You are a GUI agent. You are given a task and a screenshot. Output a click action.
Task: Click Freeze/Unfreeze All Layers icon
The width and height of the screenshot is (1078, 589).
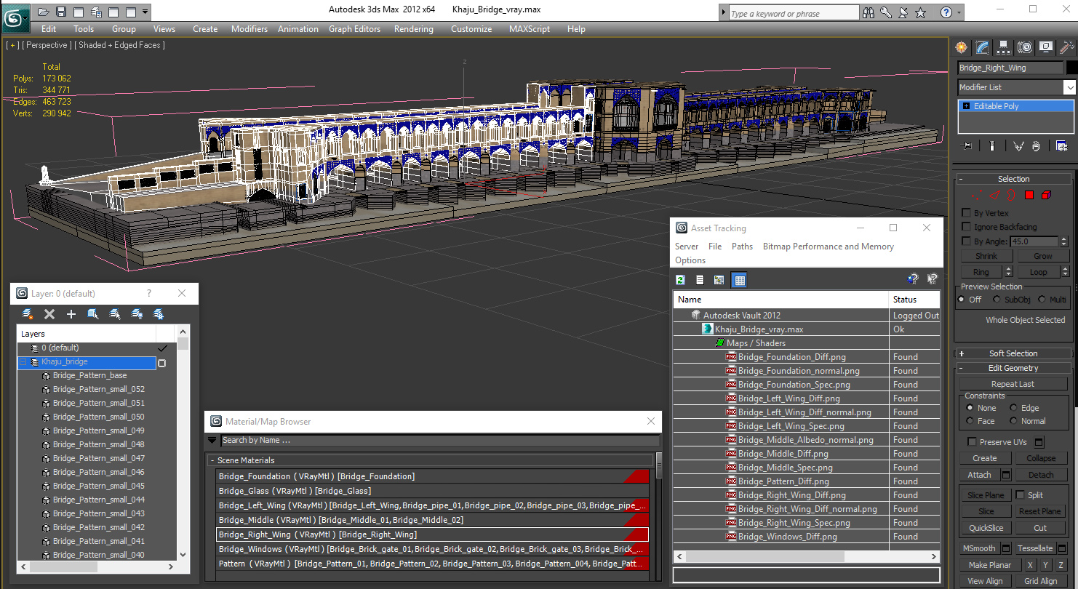[158, 314]
